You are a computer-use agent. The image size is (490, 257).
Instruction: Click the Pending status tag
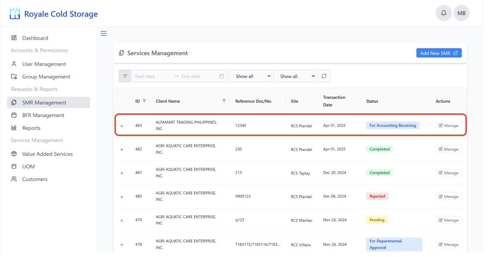tap(377, 220)
